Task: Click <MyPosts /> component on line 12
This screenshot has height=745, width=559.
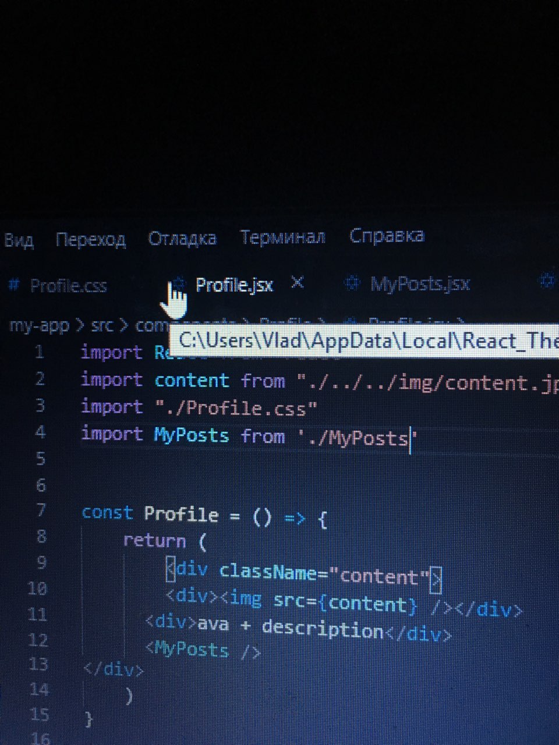Action: click(203, 650)
